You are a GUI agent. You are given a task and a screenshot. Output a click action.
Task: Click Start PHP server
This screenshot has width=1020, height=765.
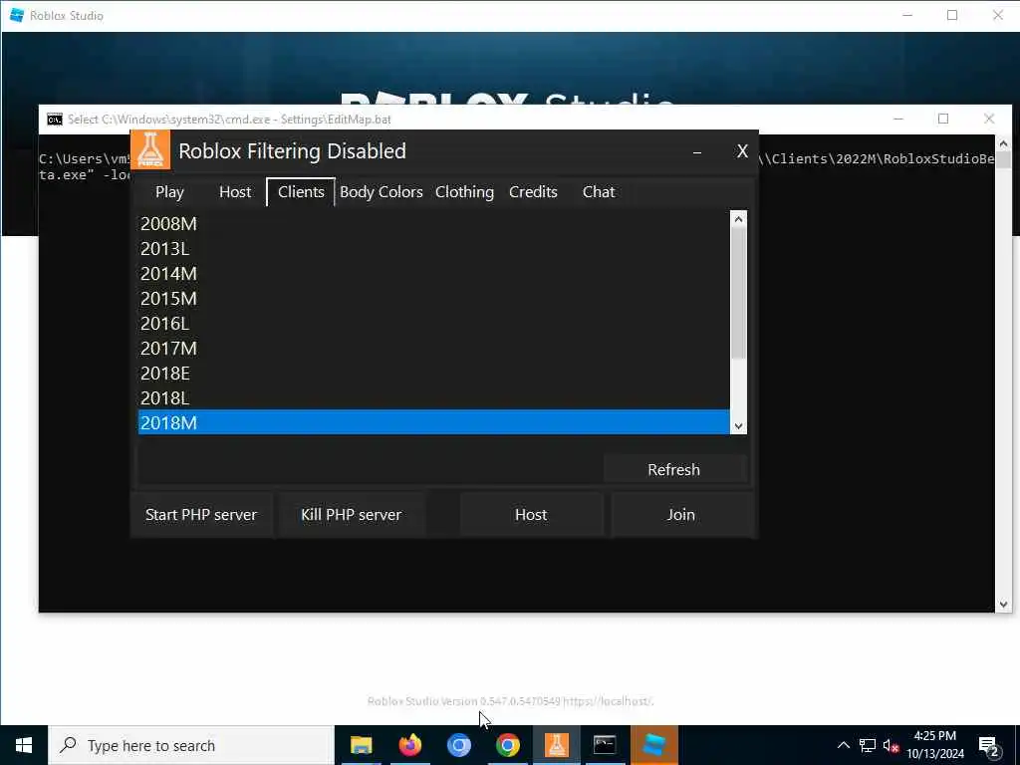201,515
